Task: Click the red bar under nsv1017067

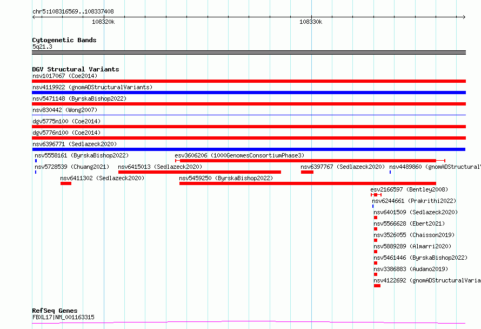Action: (249, 81)
